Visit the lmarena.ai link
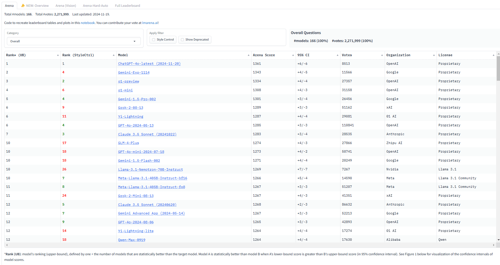The height and width of the screenshot is (265, 500). [150, 23]
